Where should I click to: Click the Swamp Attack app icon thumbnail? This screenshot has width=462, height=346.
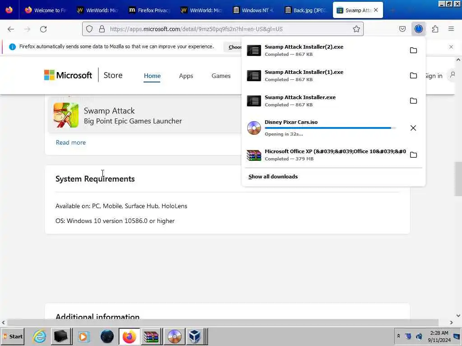click(66, 115)
